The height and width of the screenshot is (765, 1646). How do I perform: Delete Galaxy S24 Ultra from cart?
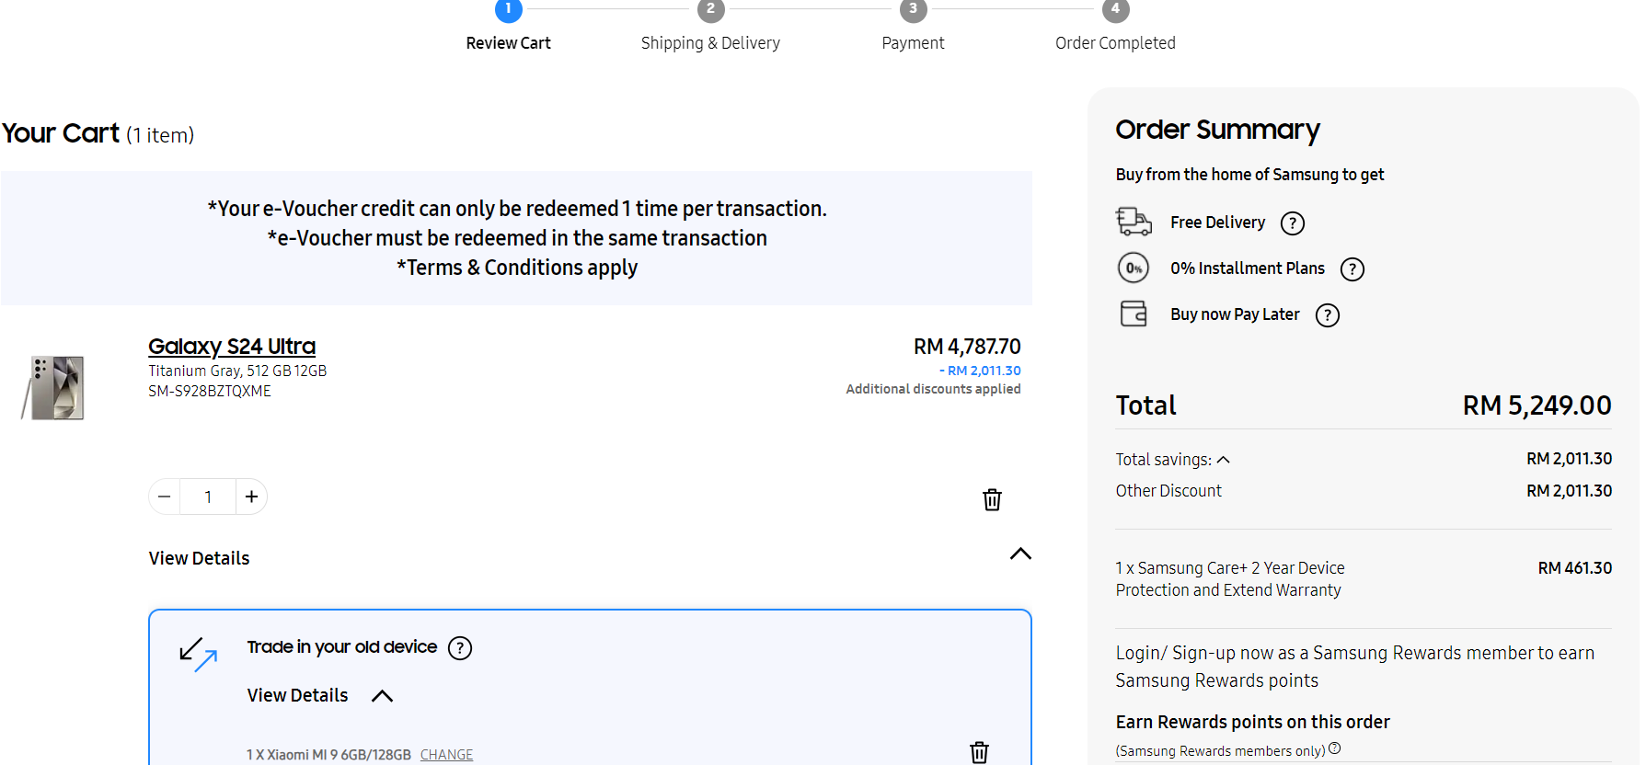coord(992,499)
